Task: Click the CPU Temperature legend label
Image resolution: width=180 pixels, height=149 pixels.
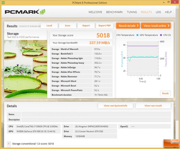Action: pyautogui.click(x=125, y=35)
